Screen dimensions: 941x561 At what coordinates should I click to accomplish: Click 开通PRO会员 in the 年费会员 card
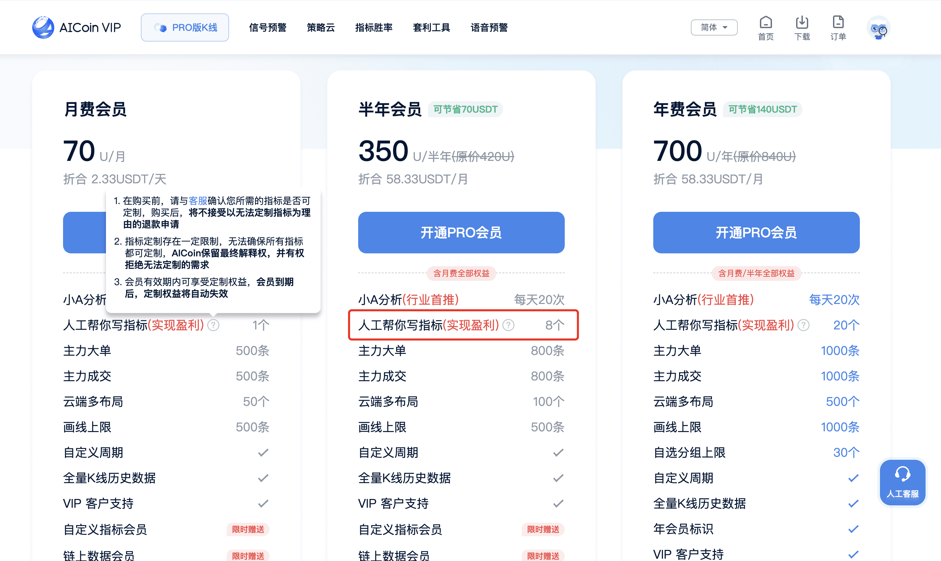click(x=756, y=233)
